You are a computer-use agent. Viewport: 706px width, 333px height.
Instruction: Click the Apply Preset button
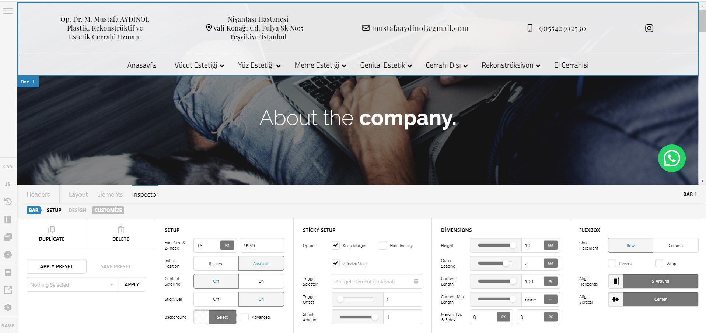point(56,266)
